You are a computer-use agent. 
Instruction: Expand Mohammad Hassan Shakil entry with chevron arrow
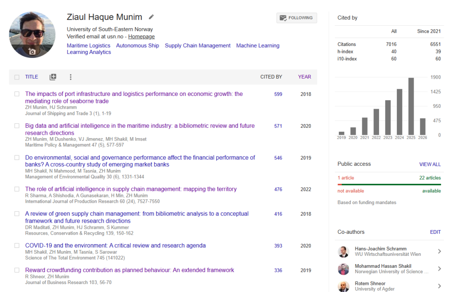point(439,269)
